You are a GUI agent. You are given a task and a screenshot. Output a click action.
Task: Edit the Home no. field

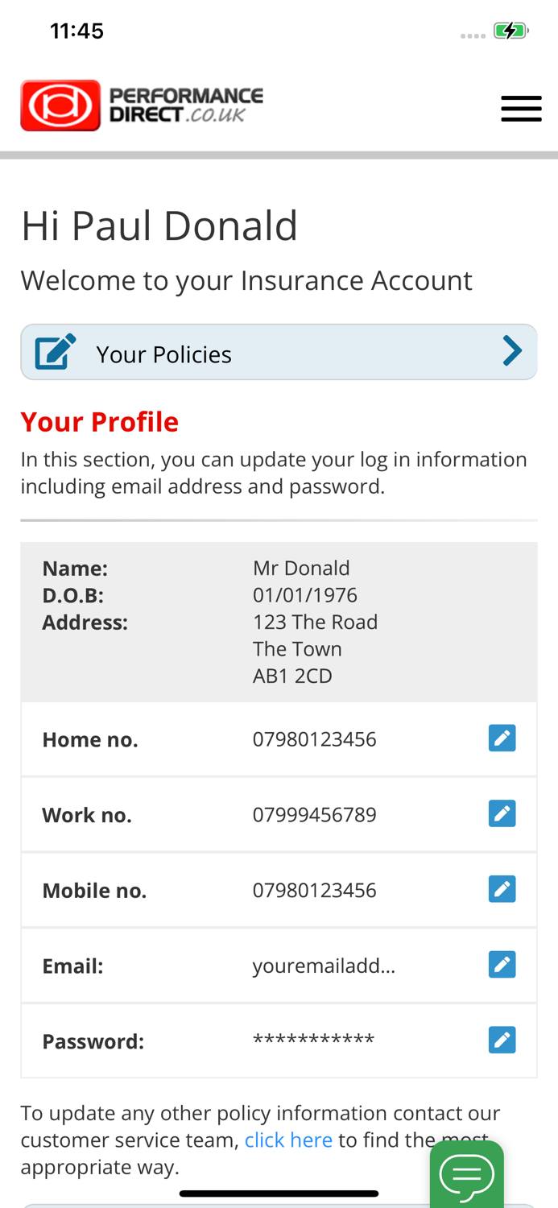[x=502, y=738]
